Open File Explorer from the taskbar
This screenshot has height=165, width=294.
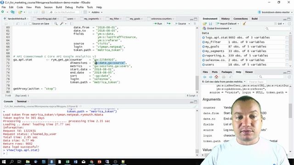pyautogui.click(x=28, y=162)
